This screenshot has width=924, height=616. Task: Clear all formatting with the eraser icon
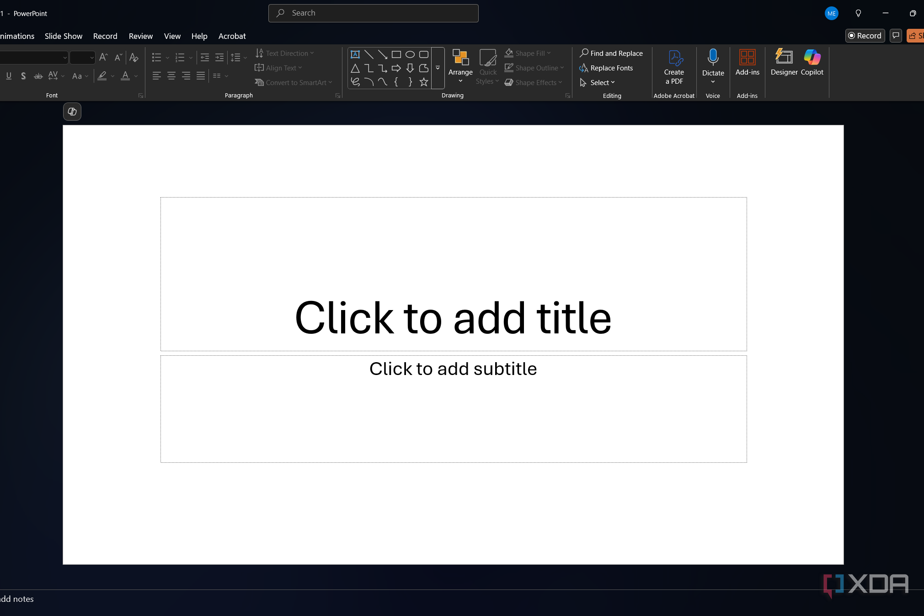coord(134,57)
